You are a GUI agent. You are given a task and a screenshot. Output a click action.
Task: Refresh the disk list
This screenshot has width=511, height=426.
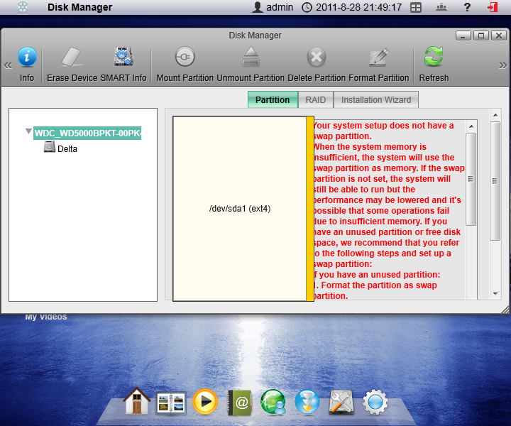434,58
